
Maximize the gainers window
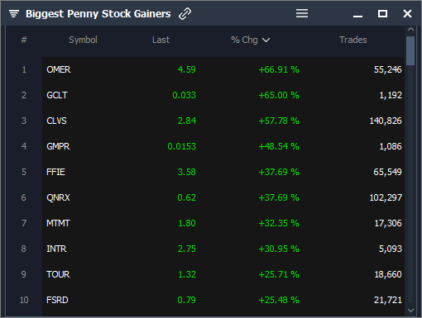pyautogui.click(x=382, y=13)
